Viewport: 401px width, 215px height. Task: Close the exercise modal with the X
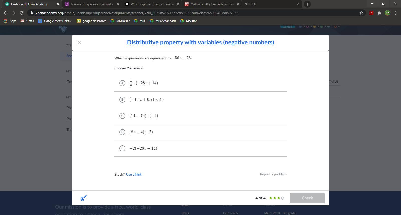click(80, 43)
